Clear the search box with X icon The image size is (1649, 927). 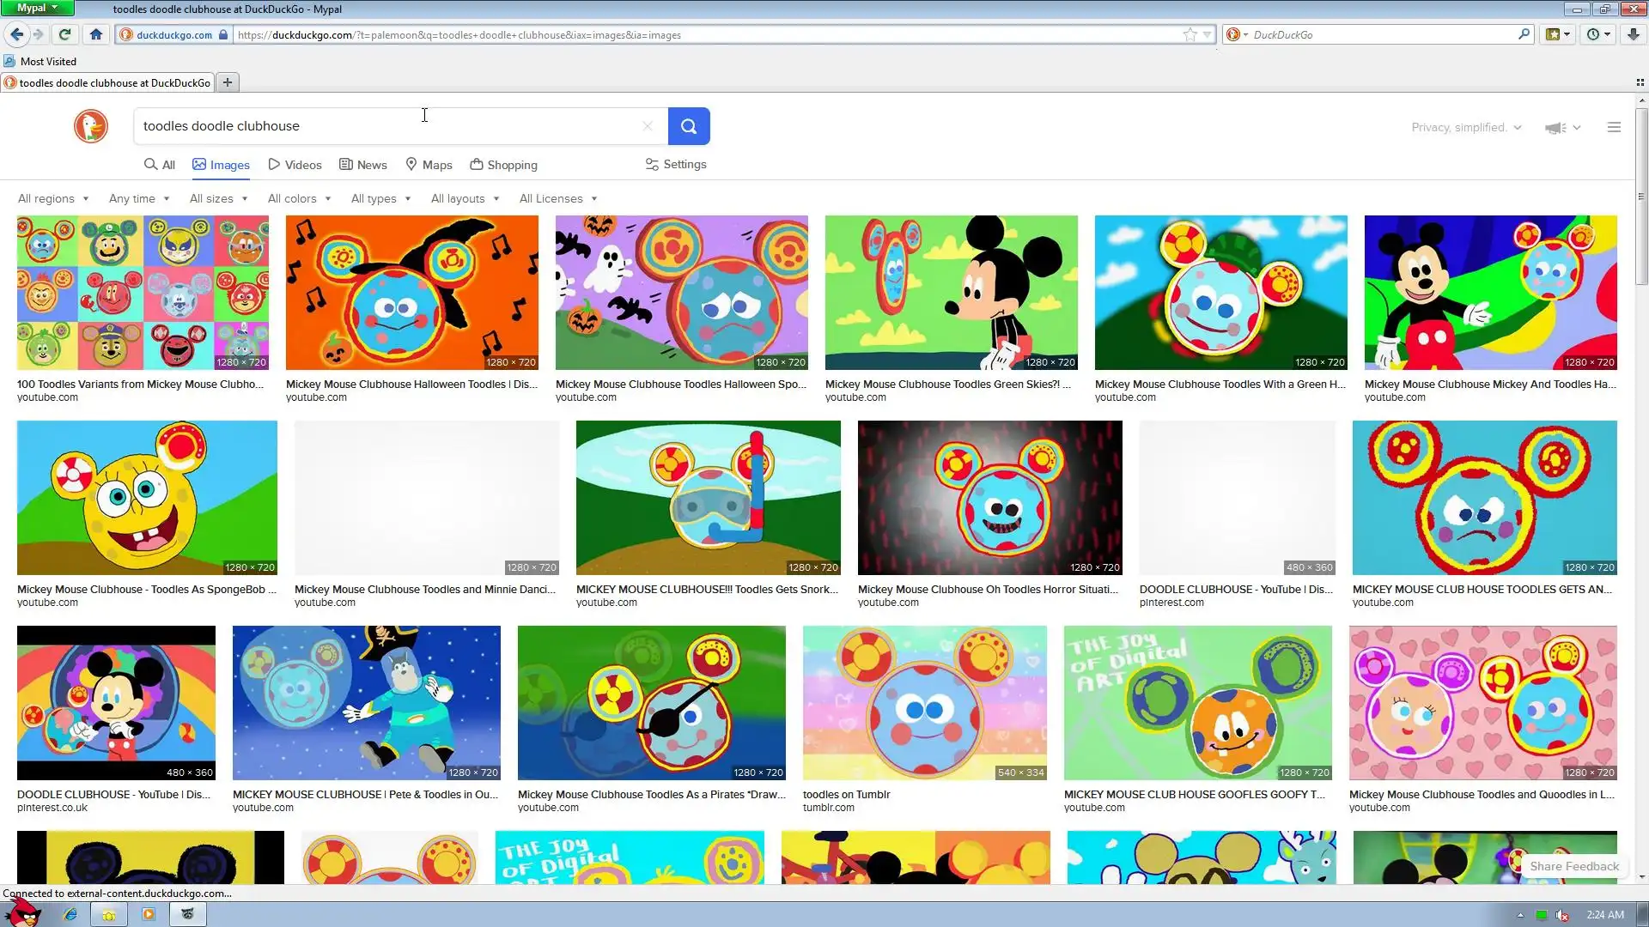pyautogui.click(x=648, y=126)
